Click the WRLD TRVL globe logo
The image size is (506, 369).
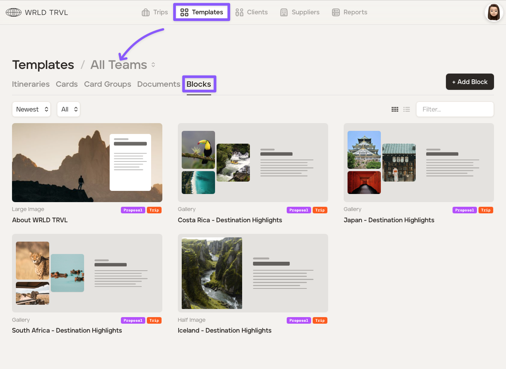point(14,12)
